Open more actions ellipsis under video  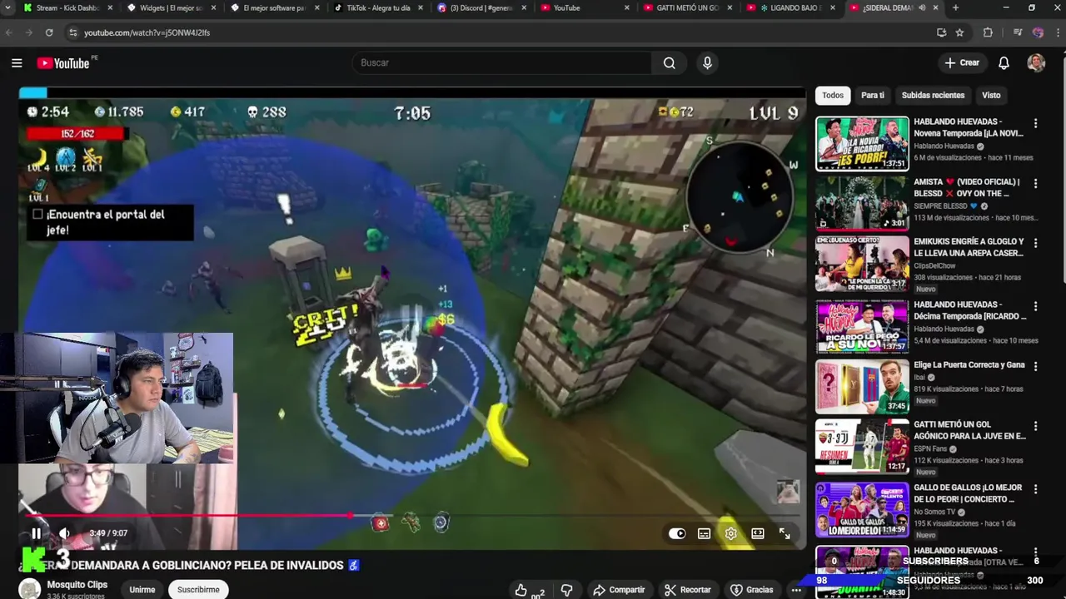(796, 590)
